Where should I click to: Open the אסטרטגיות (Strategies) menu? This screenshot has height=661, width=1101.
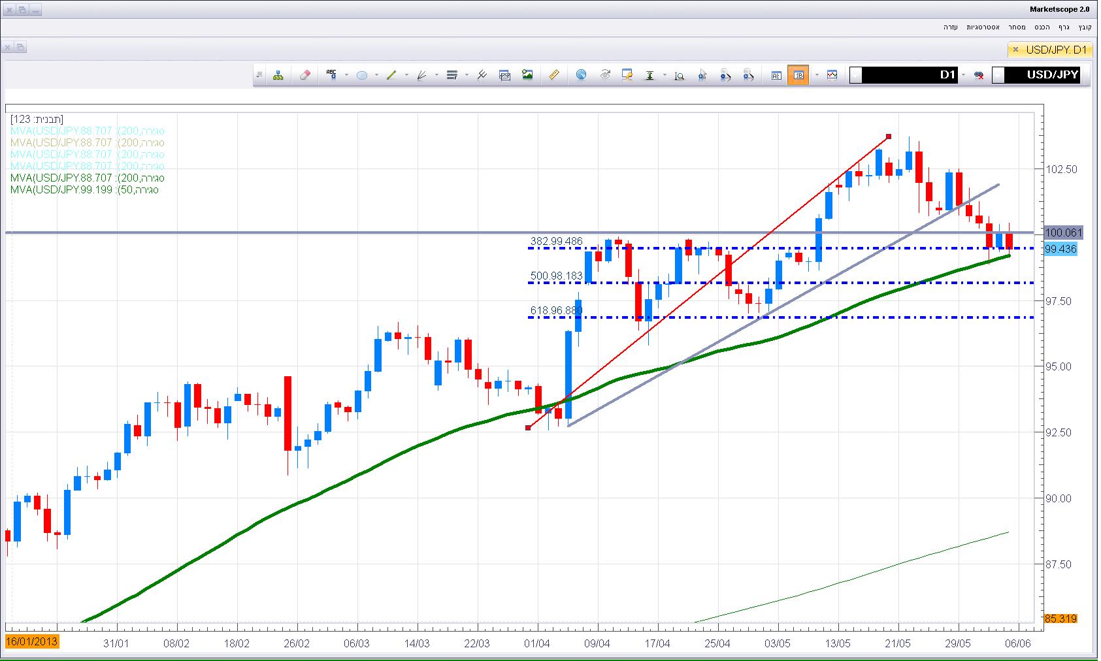pyautogui.click(x=983, y=27)
